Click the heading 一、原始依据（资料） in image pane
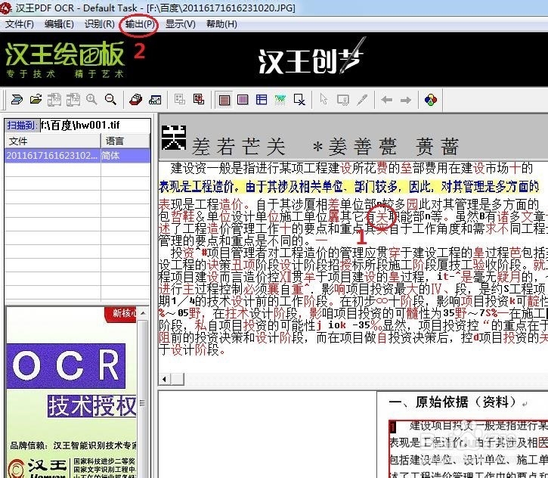The image size is (548, 478). pyautogui.click(x=452, y=402)
